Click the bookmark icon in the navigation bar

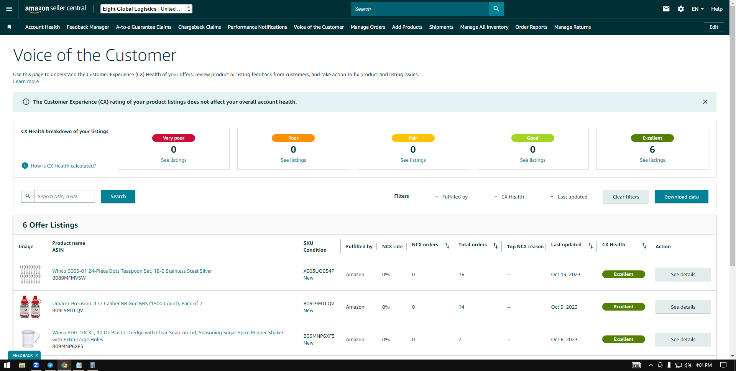pos(9,27)
